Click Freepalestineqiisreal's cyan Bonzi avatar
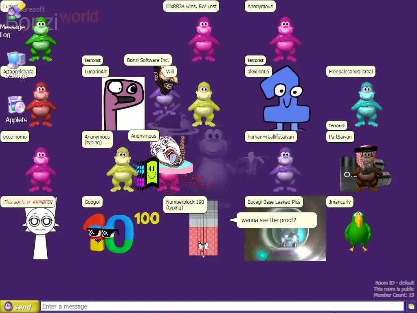 pos(367,104)
